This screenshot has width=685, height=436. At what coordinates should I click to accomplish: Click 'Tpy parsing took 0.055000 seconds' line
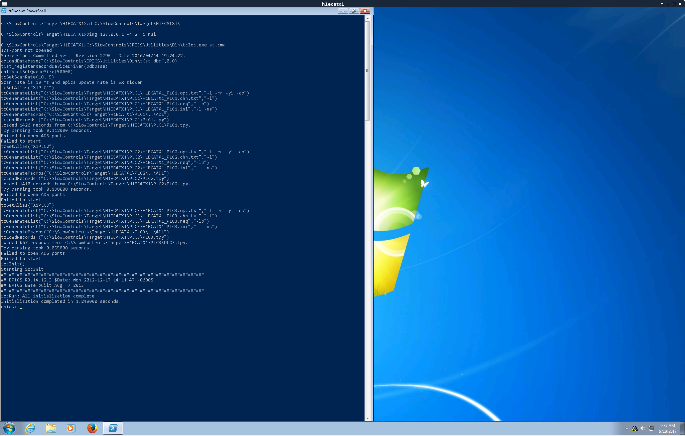(x=46, y=248)
